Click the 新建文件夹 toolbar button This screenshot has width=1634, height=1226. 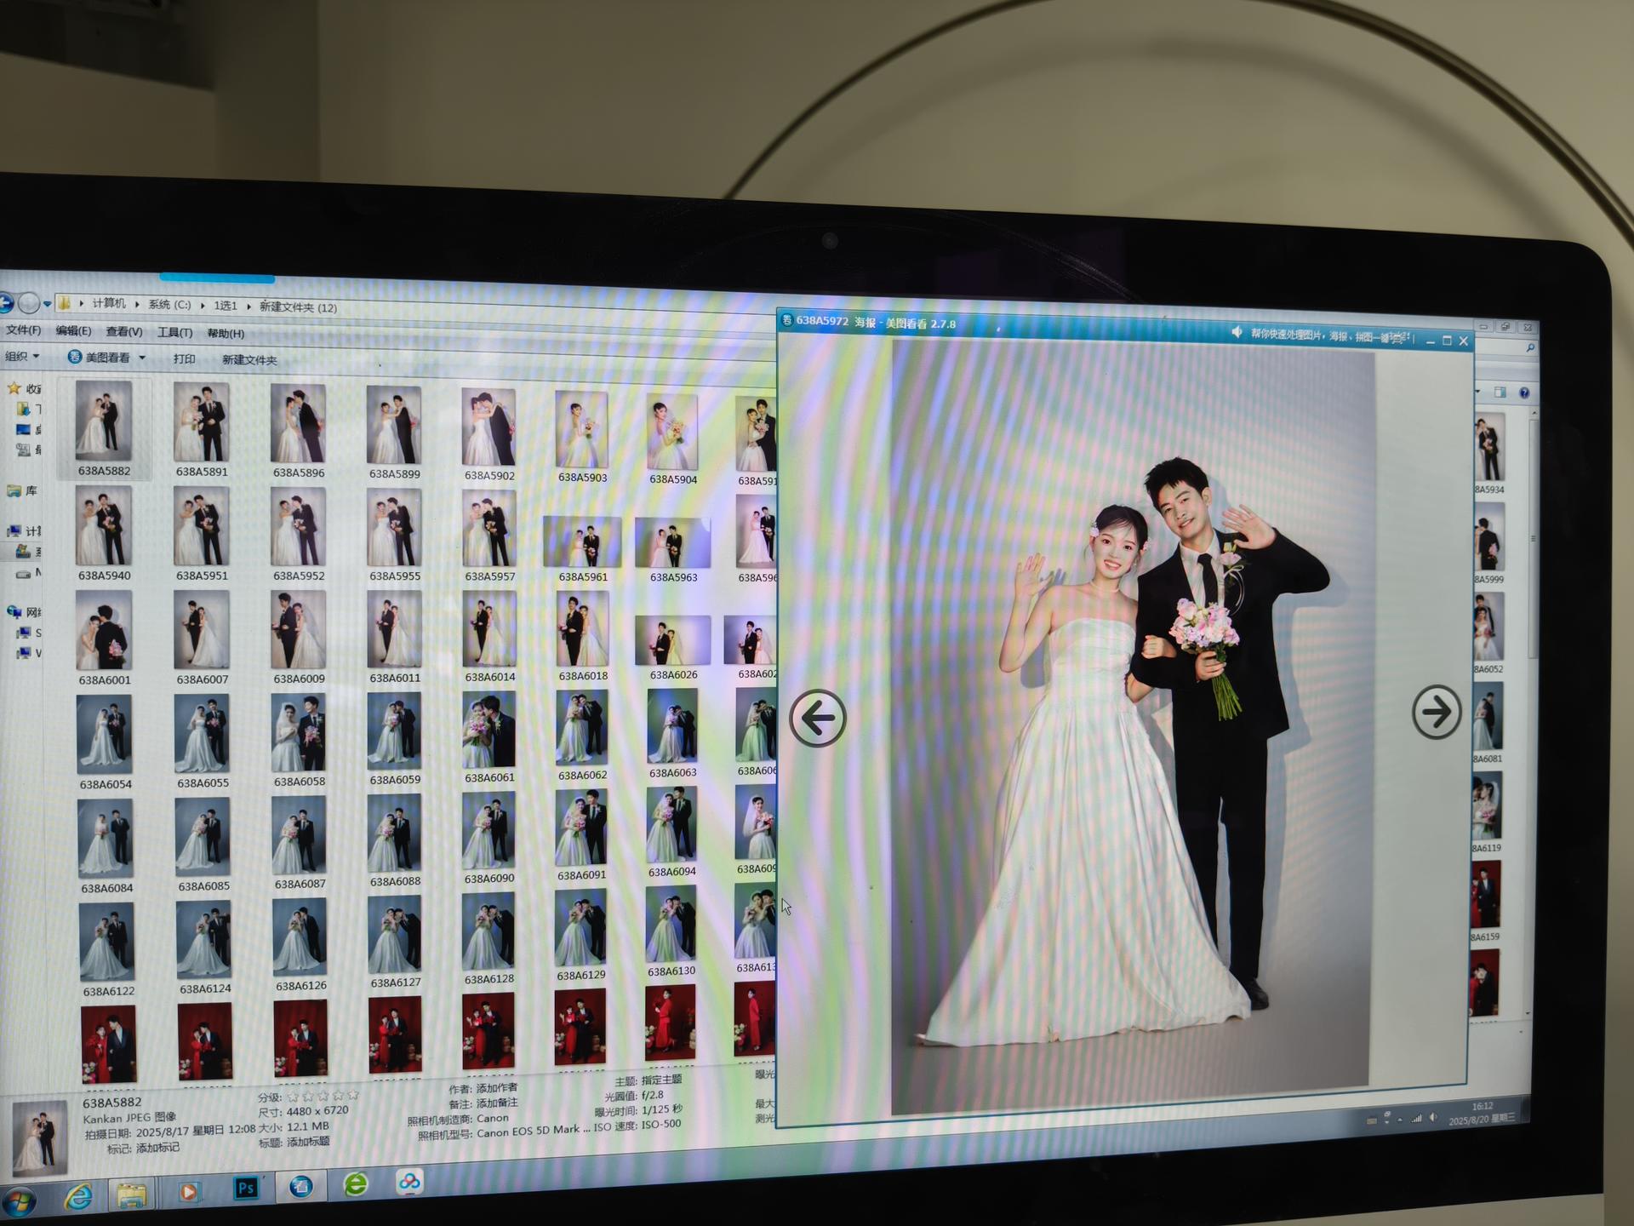click(249, 359)
